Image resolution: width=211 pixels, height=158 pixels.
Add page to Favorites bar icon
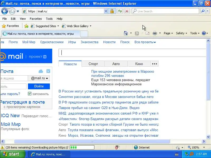click(26, 26)
